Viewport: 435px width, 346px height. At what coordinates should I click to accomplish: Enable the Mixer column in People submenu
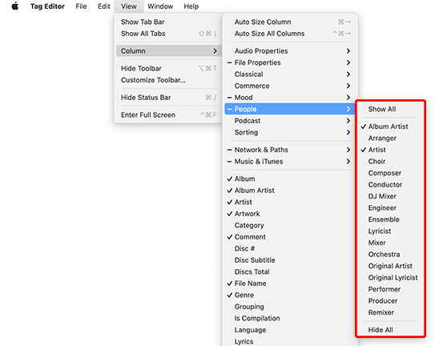point(391,243)
